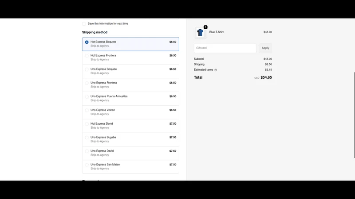Click the quantity badge on the T-shirt
The height and width of the screenshot is (199, 355).
[x=205, y=27]
